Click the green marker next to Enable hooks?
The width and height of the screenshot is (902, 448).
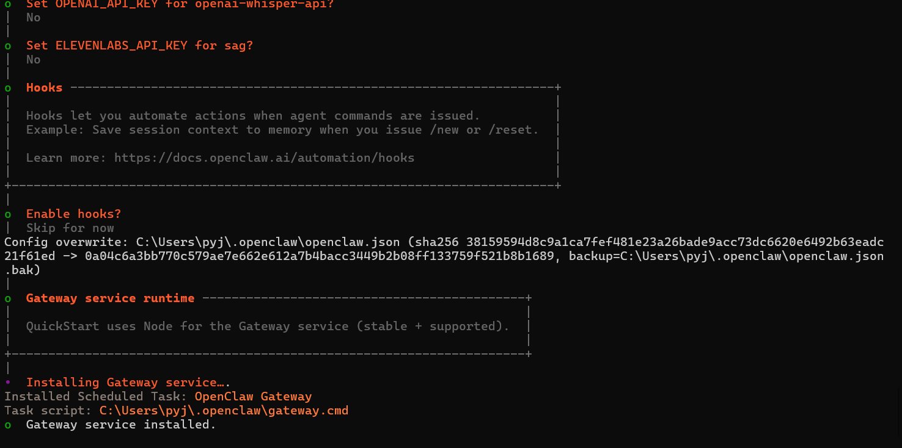click(x=8, y=214)
